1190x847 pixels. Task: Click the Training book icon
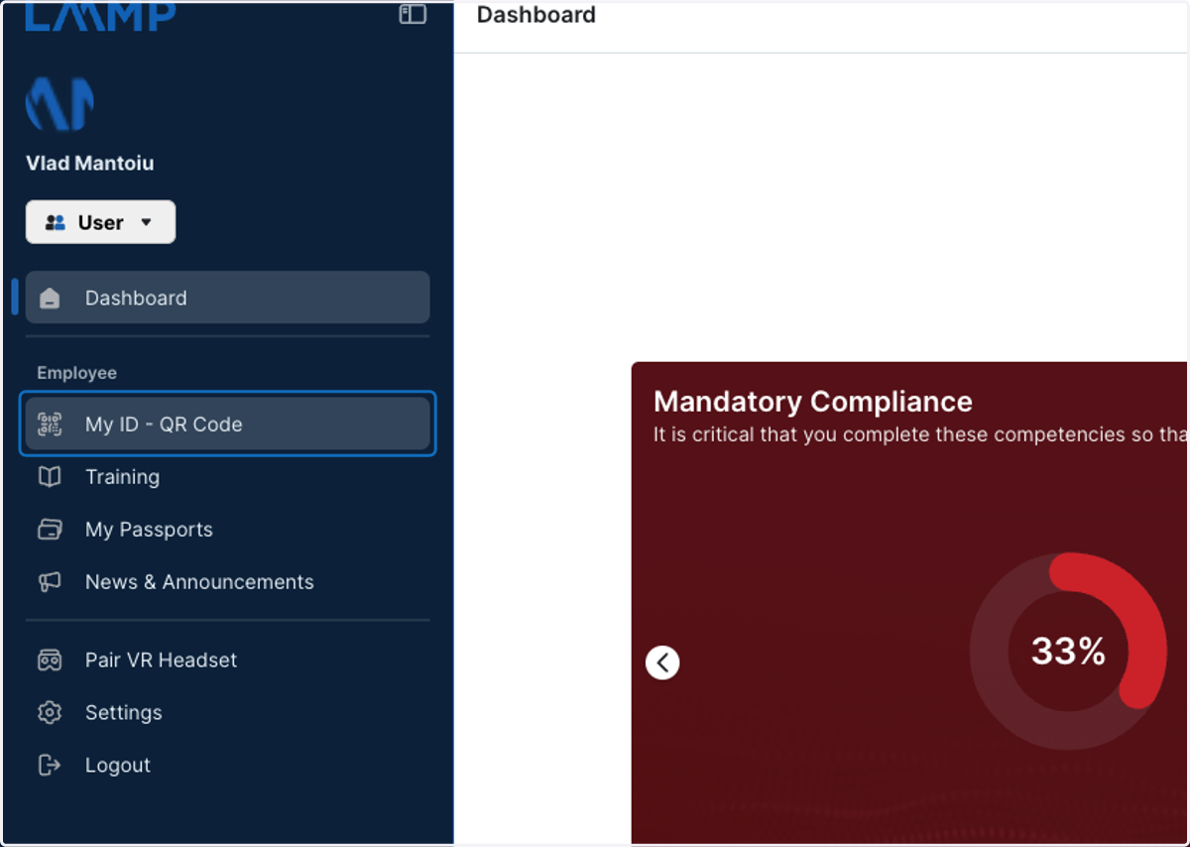point(50,477)
